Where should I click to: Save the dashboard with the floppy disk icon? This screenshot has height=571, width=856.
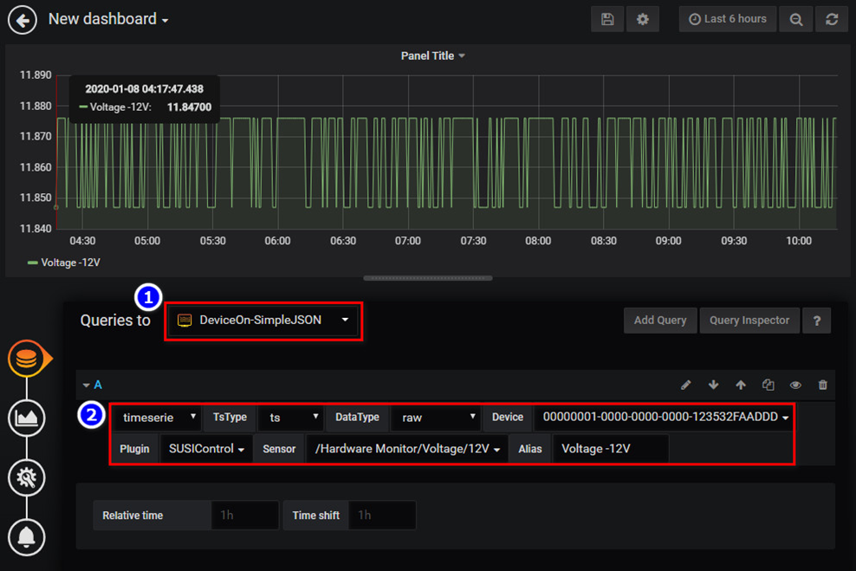(607, 19)
